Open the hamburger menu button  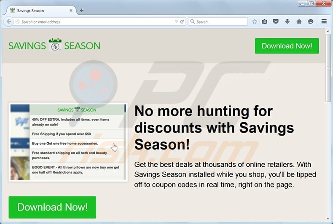point(324,21)
